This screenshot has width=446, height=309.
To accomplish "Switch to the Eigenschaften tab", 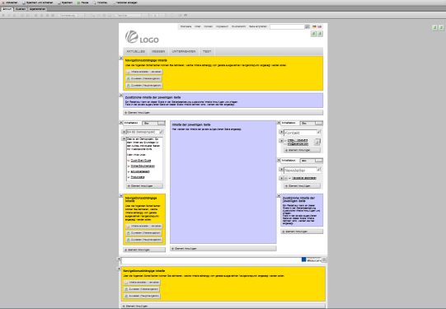I will pyautogui.click(x=37, y=9).
